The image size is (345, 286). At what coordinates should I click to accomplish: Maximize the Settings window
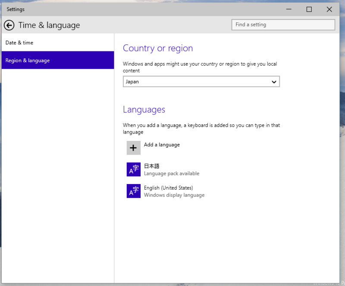(309, 9)
